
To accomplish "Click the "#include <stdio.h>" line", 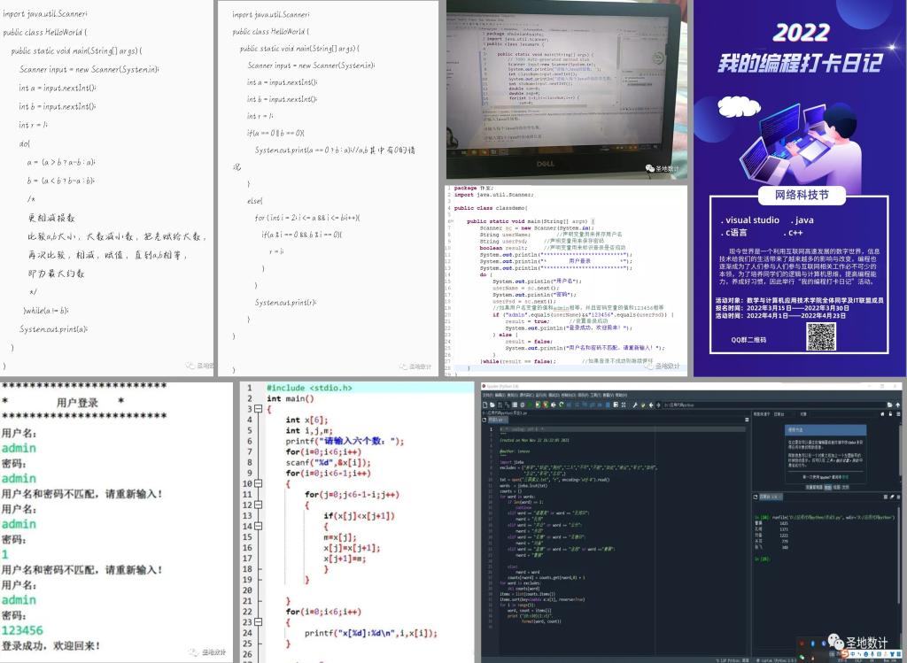I will [309, 388].
